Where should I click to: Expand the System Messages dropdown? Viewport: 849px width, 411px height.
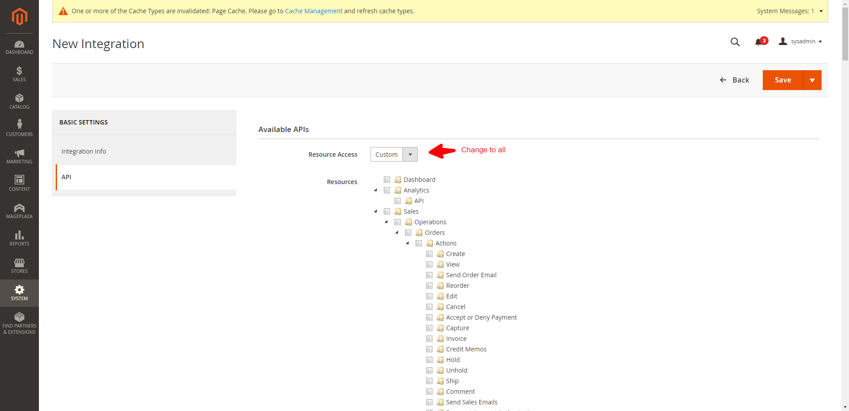click(790, 11)
